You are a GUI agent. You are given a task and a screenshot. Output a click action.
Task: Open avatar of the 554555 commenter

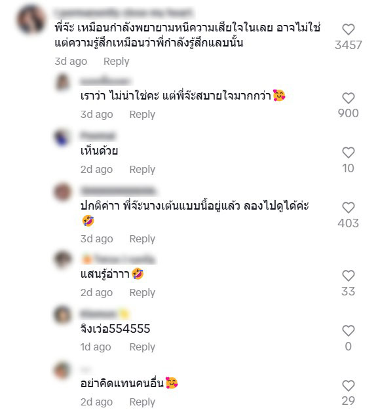pos(62,315)
